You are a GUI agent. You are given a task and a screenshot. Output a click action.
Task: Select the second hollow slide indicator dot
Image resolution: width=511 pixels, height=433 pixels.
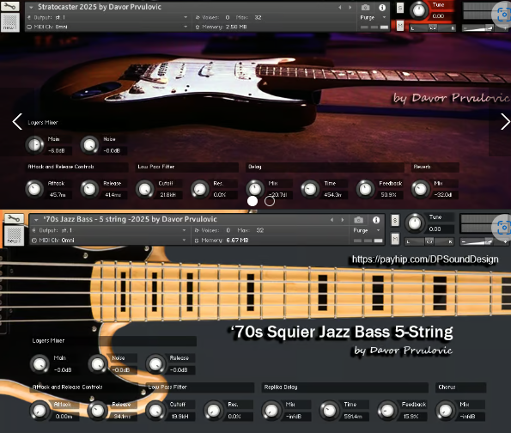coord(270,201)
